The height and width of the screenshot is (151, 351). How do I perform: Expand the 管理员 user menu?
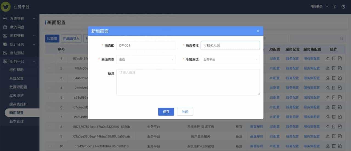(319, 7)
